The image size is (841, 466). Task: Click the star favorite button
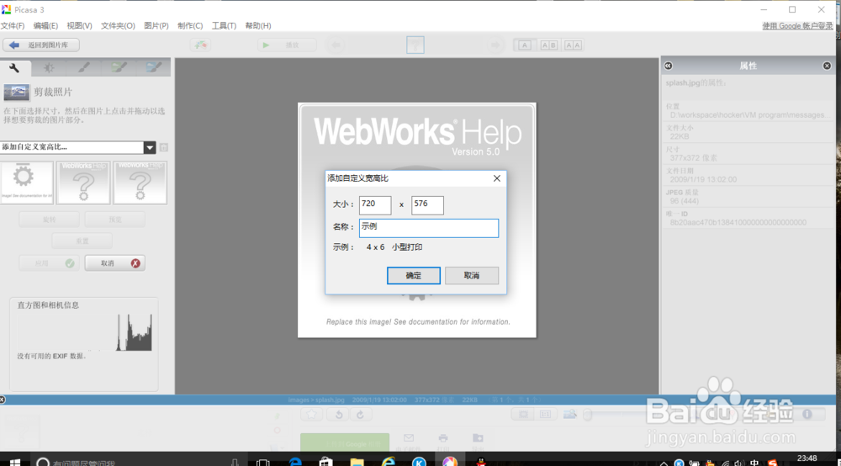[312, 415]
